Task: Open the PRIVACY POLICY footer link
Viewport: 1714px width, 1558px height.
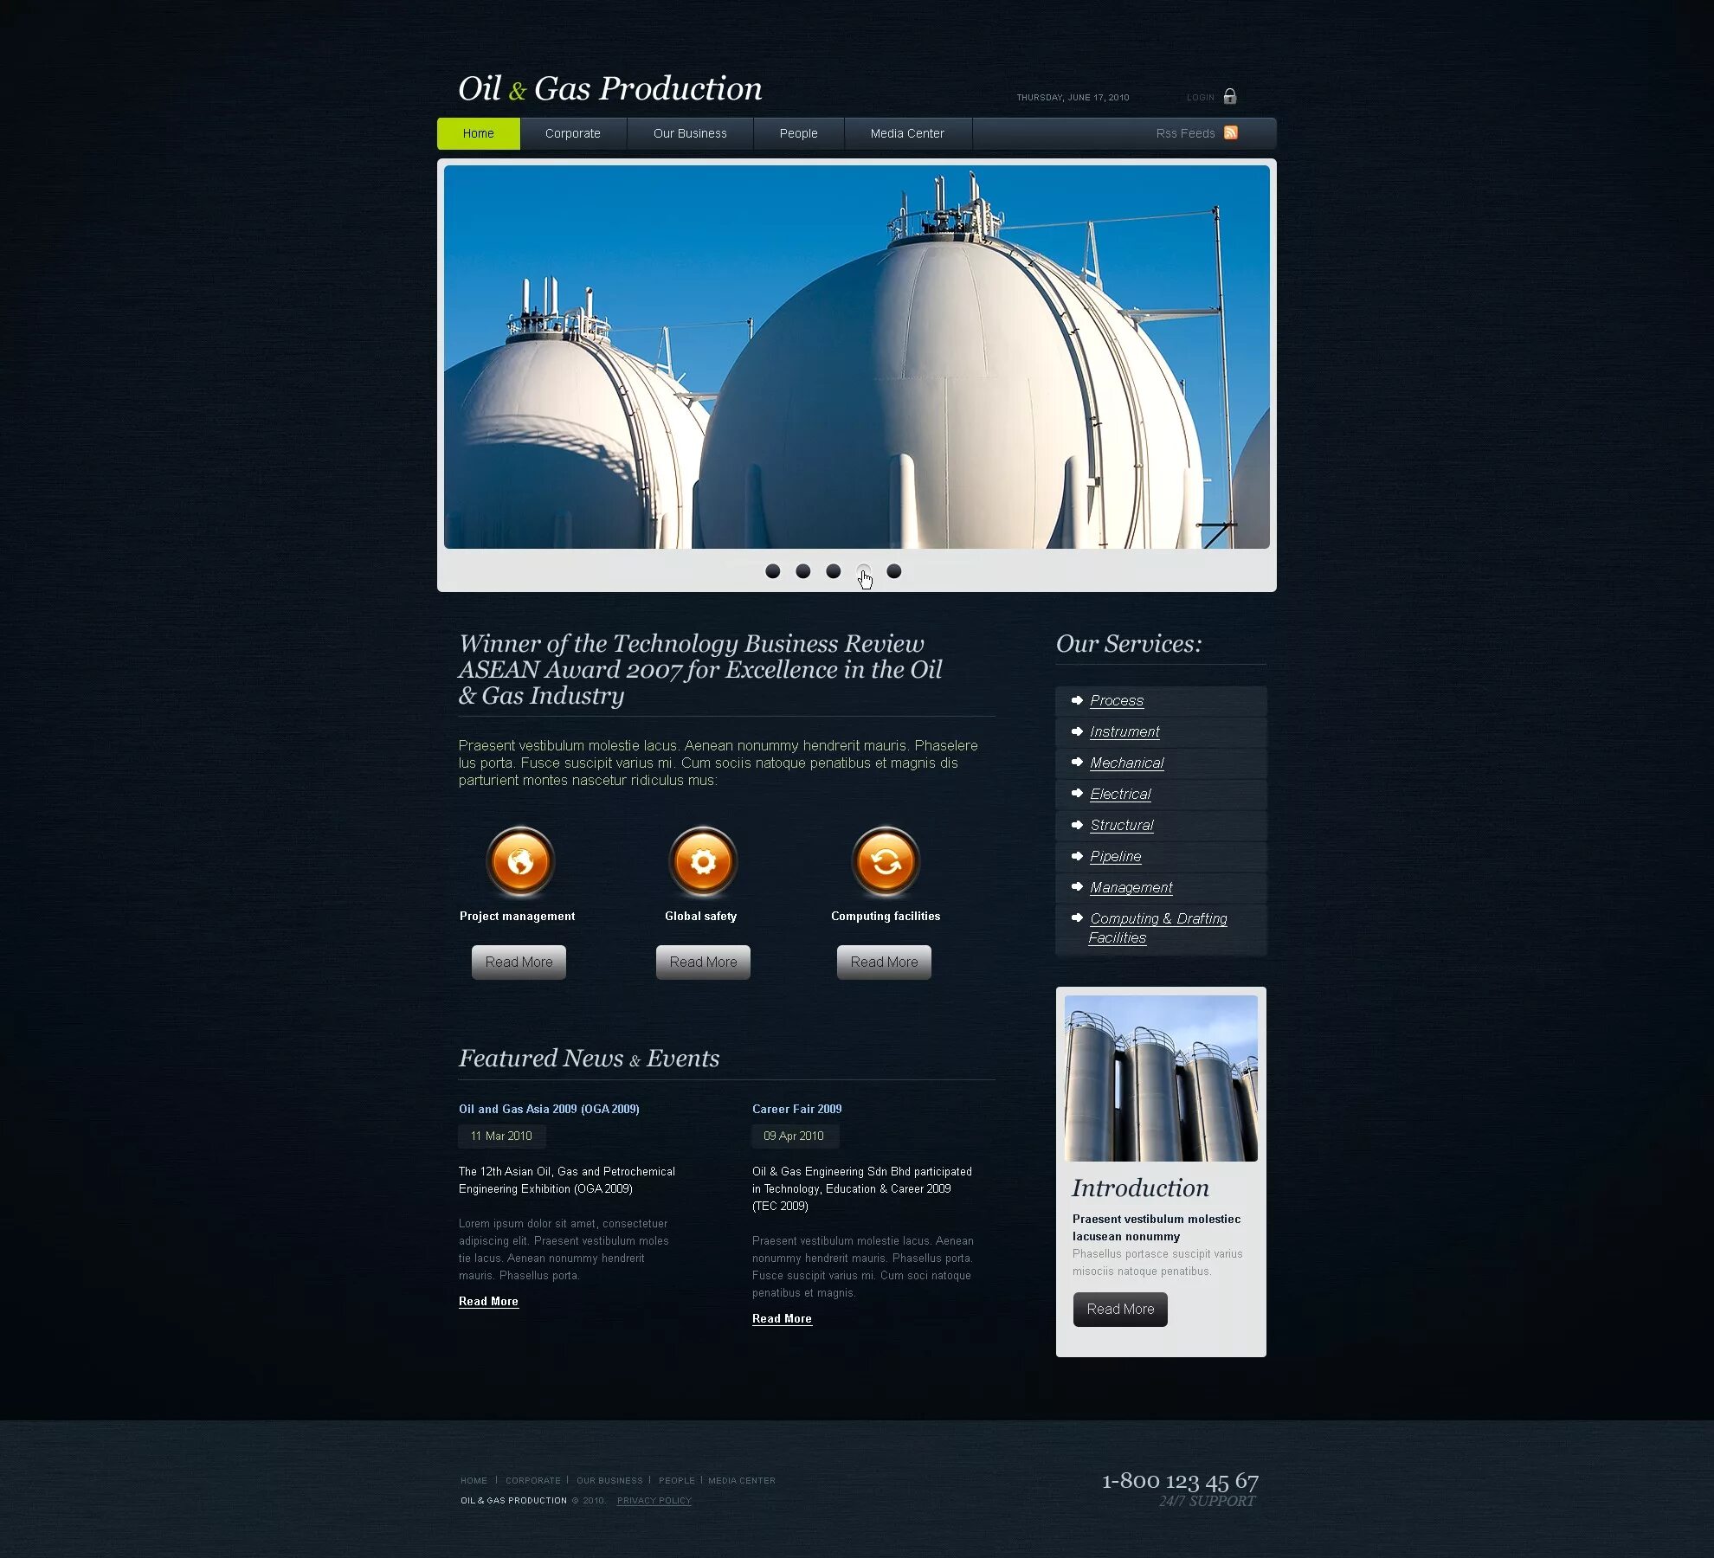Action: 654,1501
